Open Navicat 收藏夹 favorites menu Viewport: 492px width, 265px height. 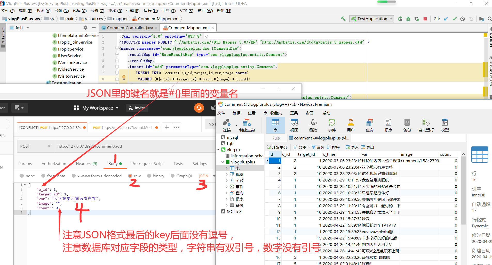[276, 113]
